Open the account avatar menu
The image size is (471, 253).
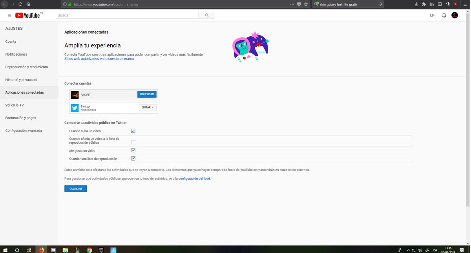coord(455,15)
